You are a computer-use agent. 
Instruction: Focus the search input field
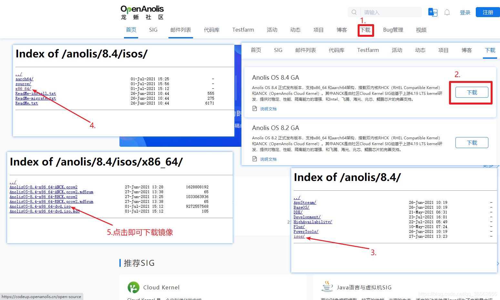pos(391,12)
